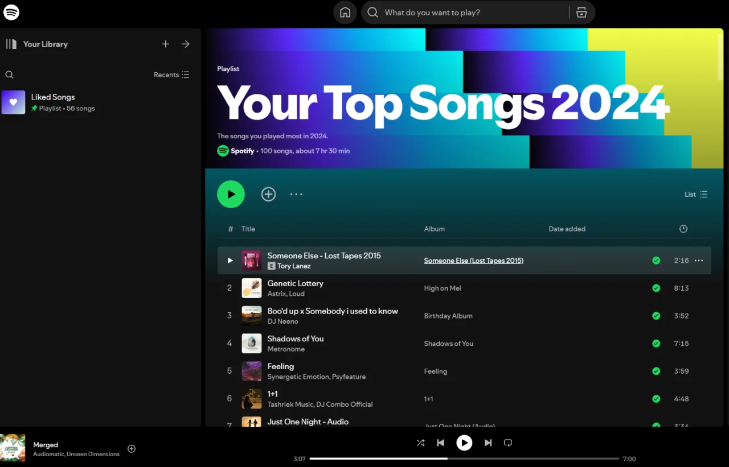Toggle shuffle in player controls
This screenshot has width=729, height=467.
point(420,443)
